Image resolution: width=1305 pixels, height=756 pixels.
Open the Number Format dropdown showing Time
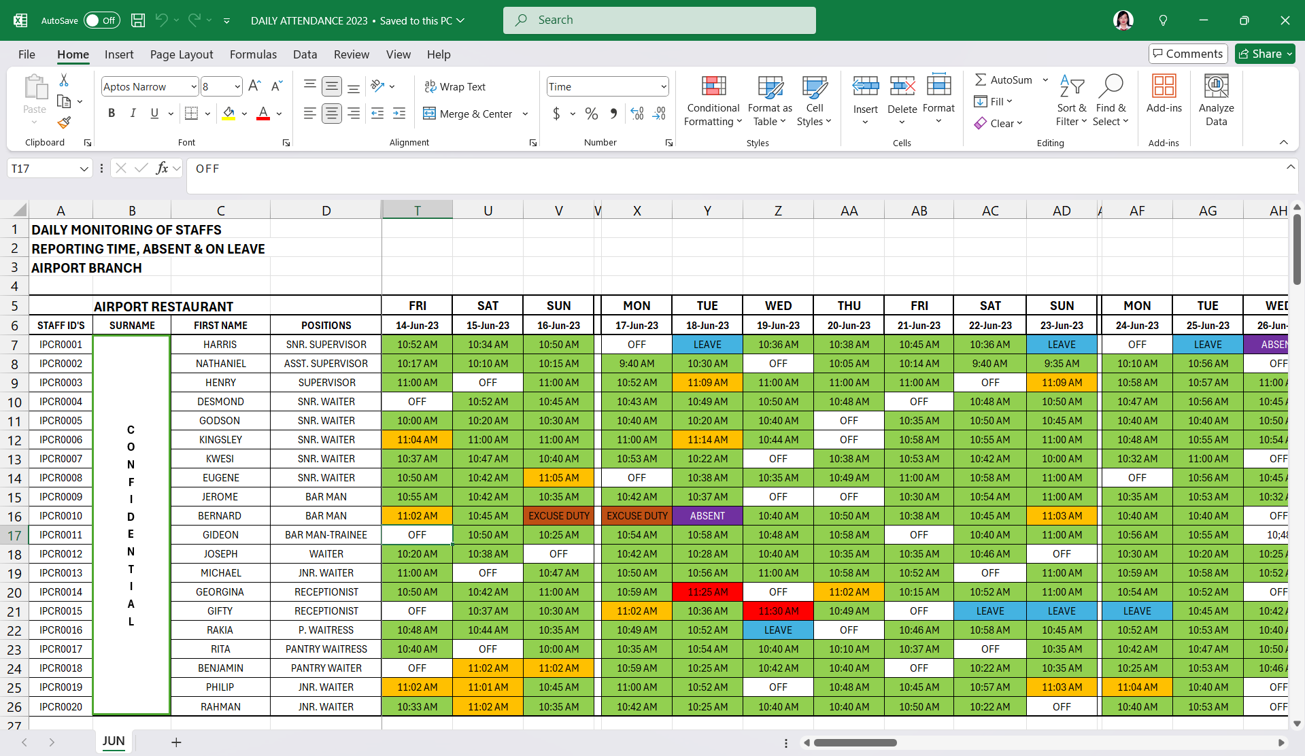(x=663, y=86)
